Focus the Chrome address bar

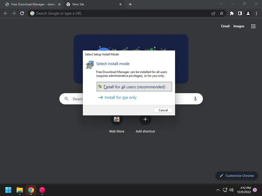coord(120,13)
